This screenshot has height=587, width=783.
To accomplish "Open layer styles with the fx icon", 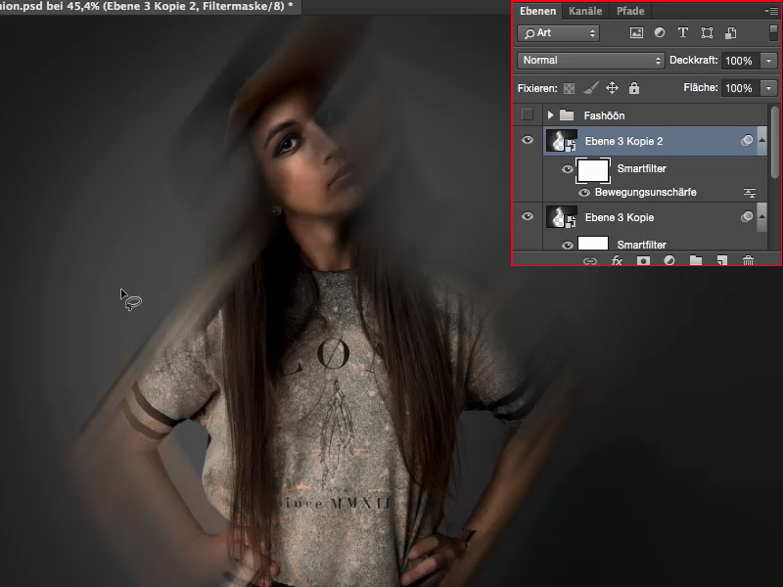I will pyautogui.click(x=615, y=261).
